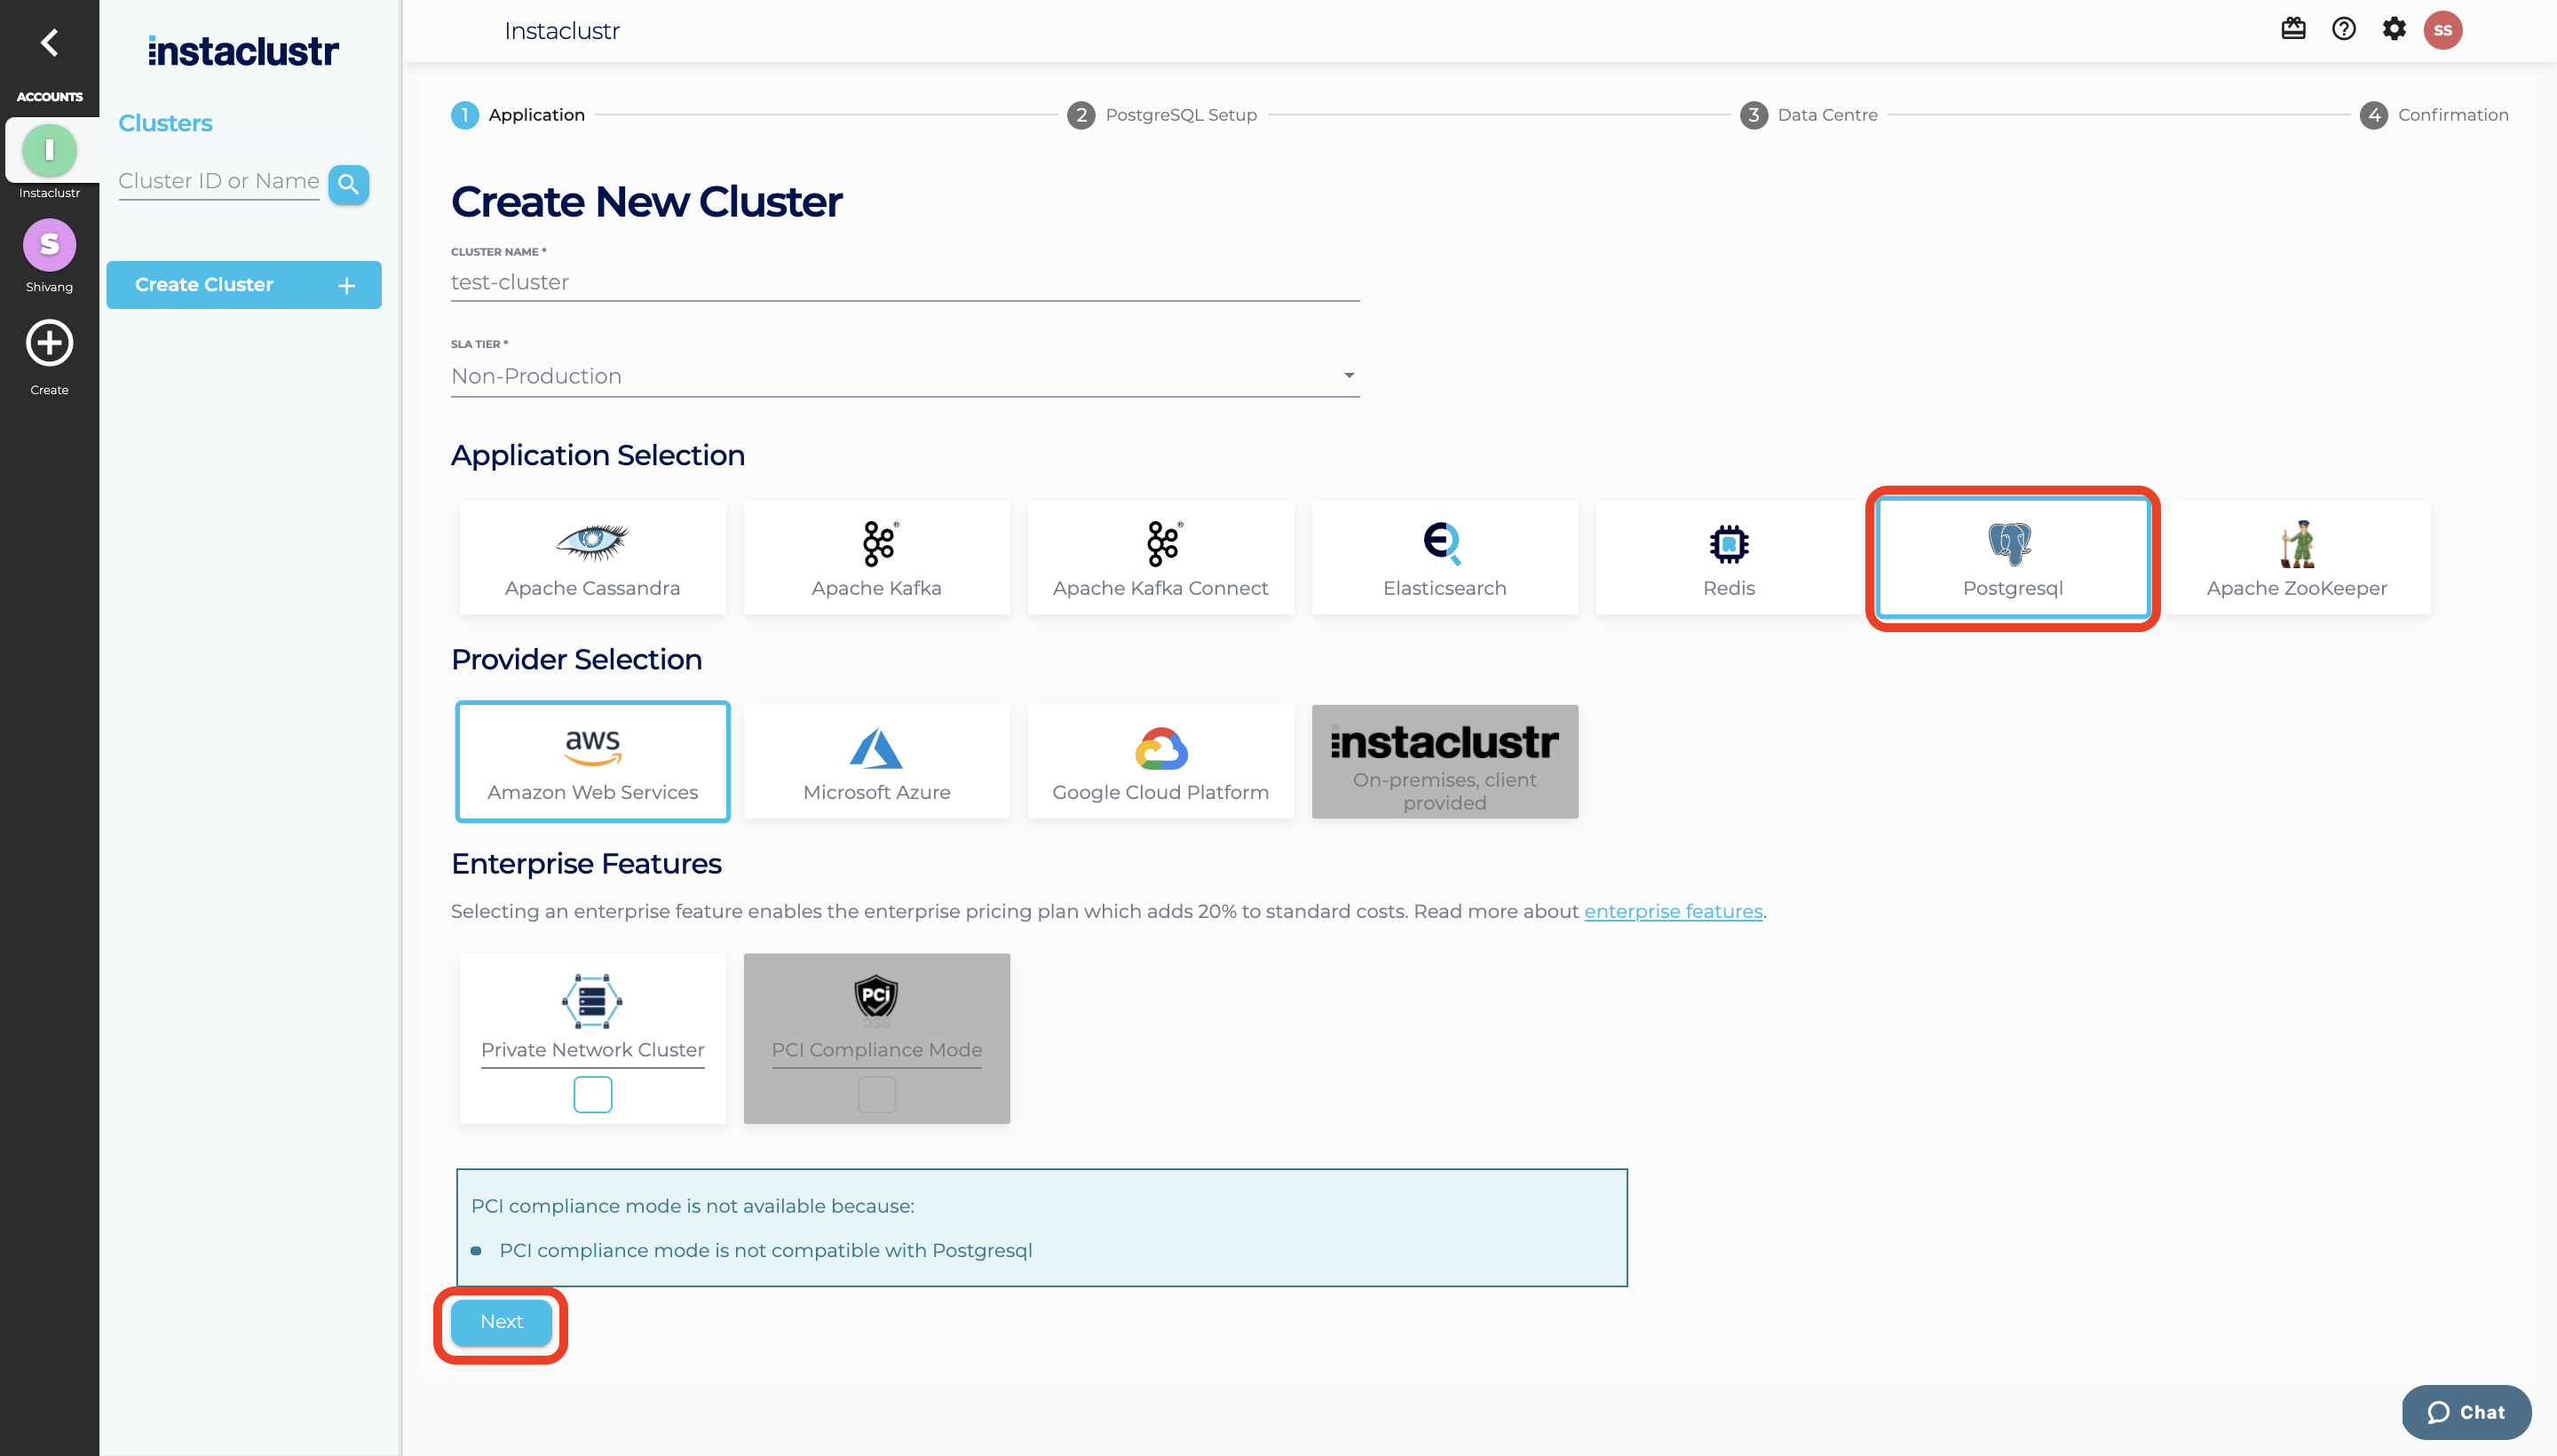The image size is (2557, 1456).
Task: Go to the PostgreSQL Setup step
Action: 1162,115
